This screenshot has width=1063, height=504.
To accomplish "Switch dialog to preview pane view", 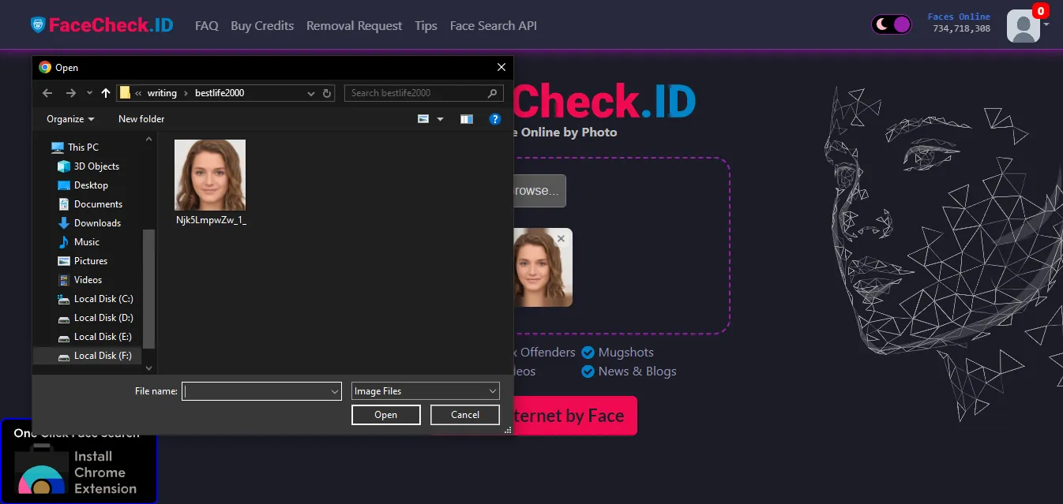I will (466, 118).
